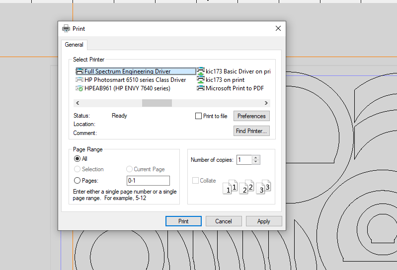Select HPEAB961 HP ENVY 7640 printer icon
397x270 pixels.
point(79,88)
